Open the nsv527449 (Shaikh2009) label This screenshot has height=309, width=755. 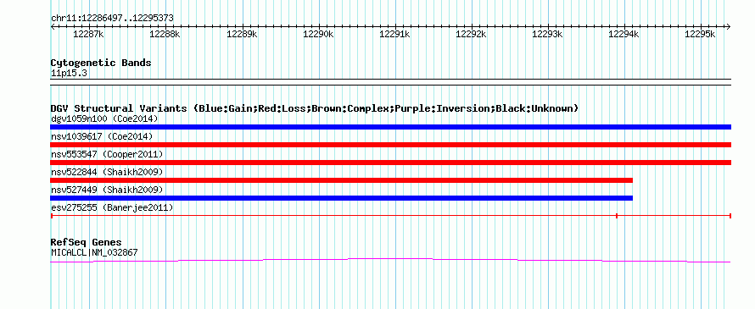[107, 190]
